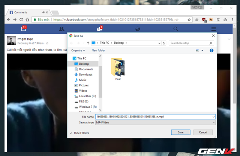Image resolution: width=240 pixels, height=156 pixels.
Task: Click the up-one-level arrow in Save As
Action: [88, 43]
